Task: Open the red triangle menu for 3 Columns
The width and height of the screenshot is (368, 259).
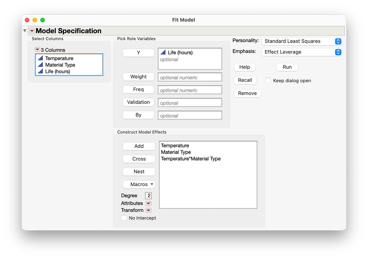Action: click(37, 50)
